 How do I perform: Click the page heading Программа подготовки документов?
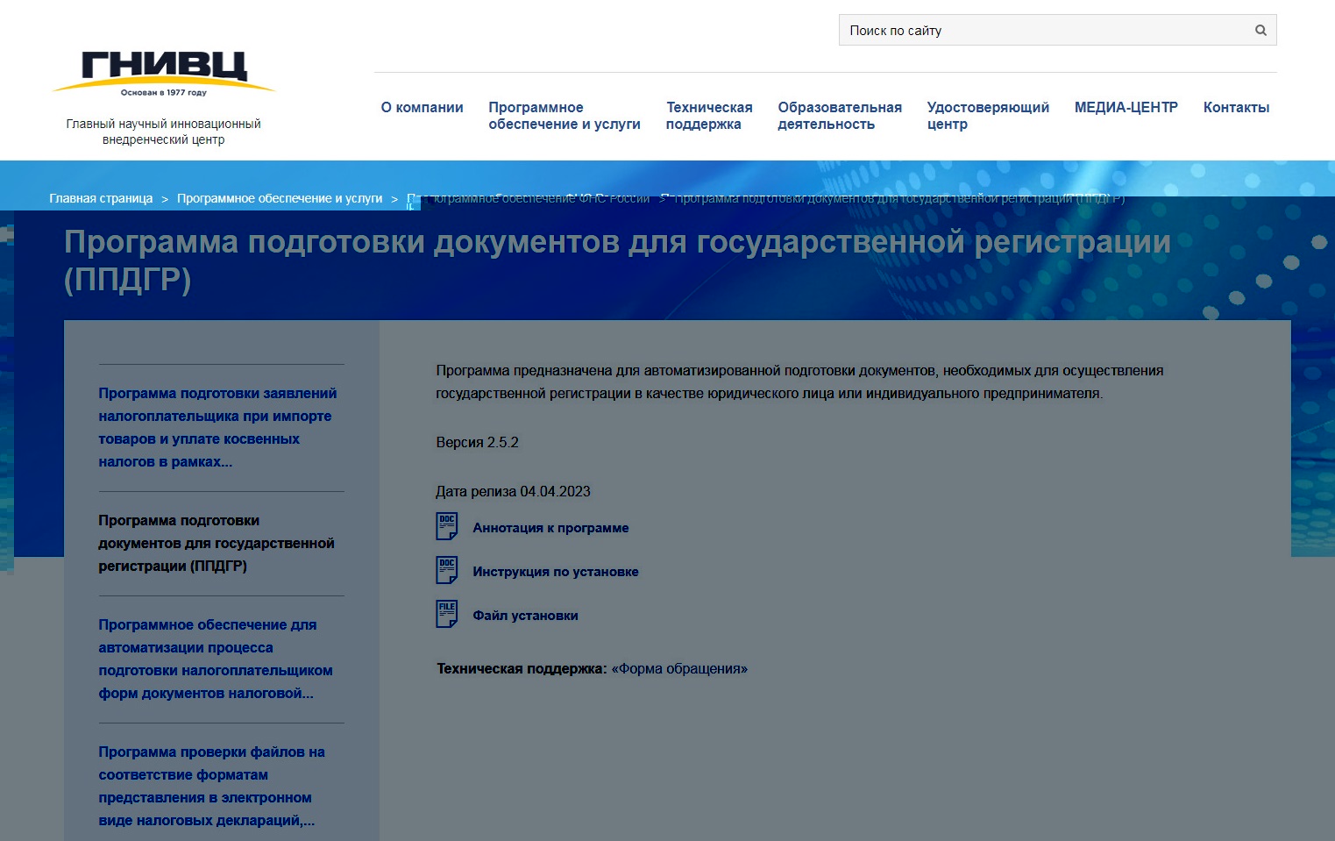click(617, 260)
